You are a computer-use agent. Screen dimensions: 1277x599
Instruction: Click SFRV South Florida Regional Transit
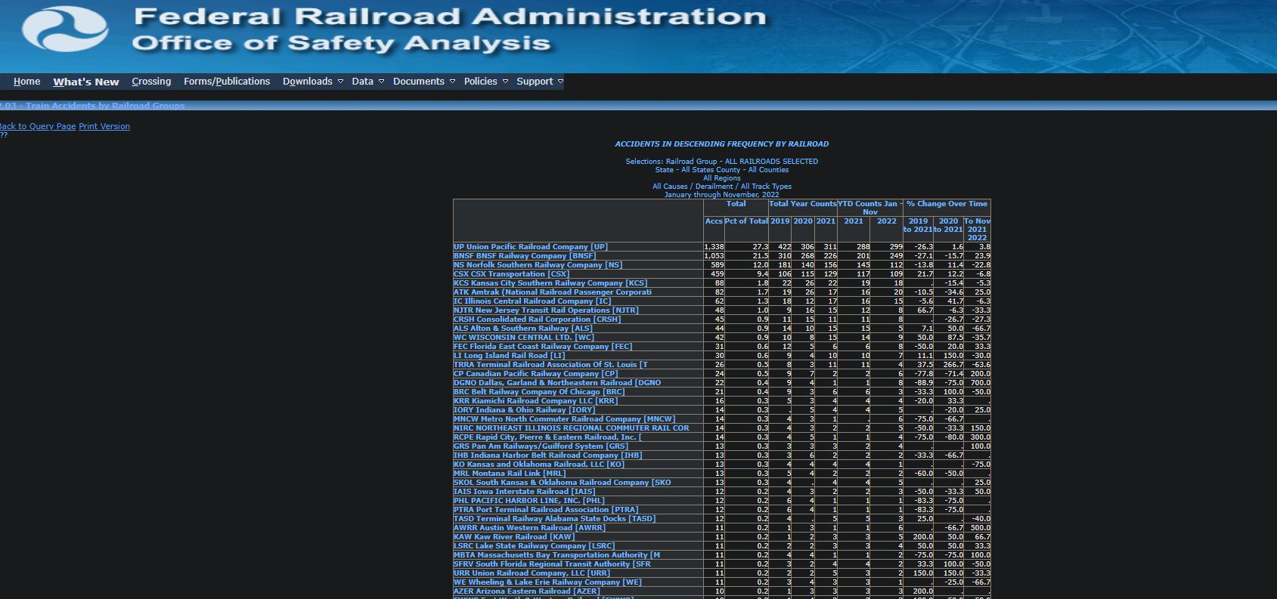pyautogui.click(x=553, y=564)
